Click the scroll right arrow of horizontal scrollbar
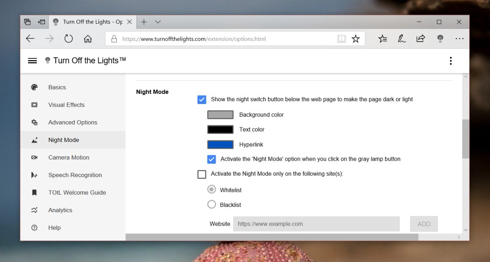 (459, 237)
